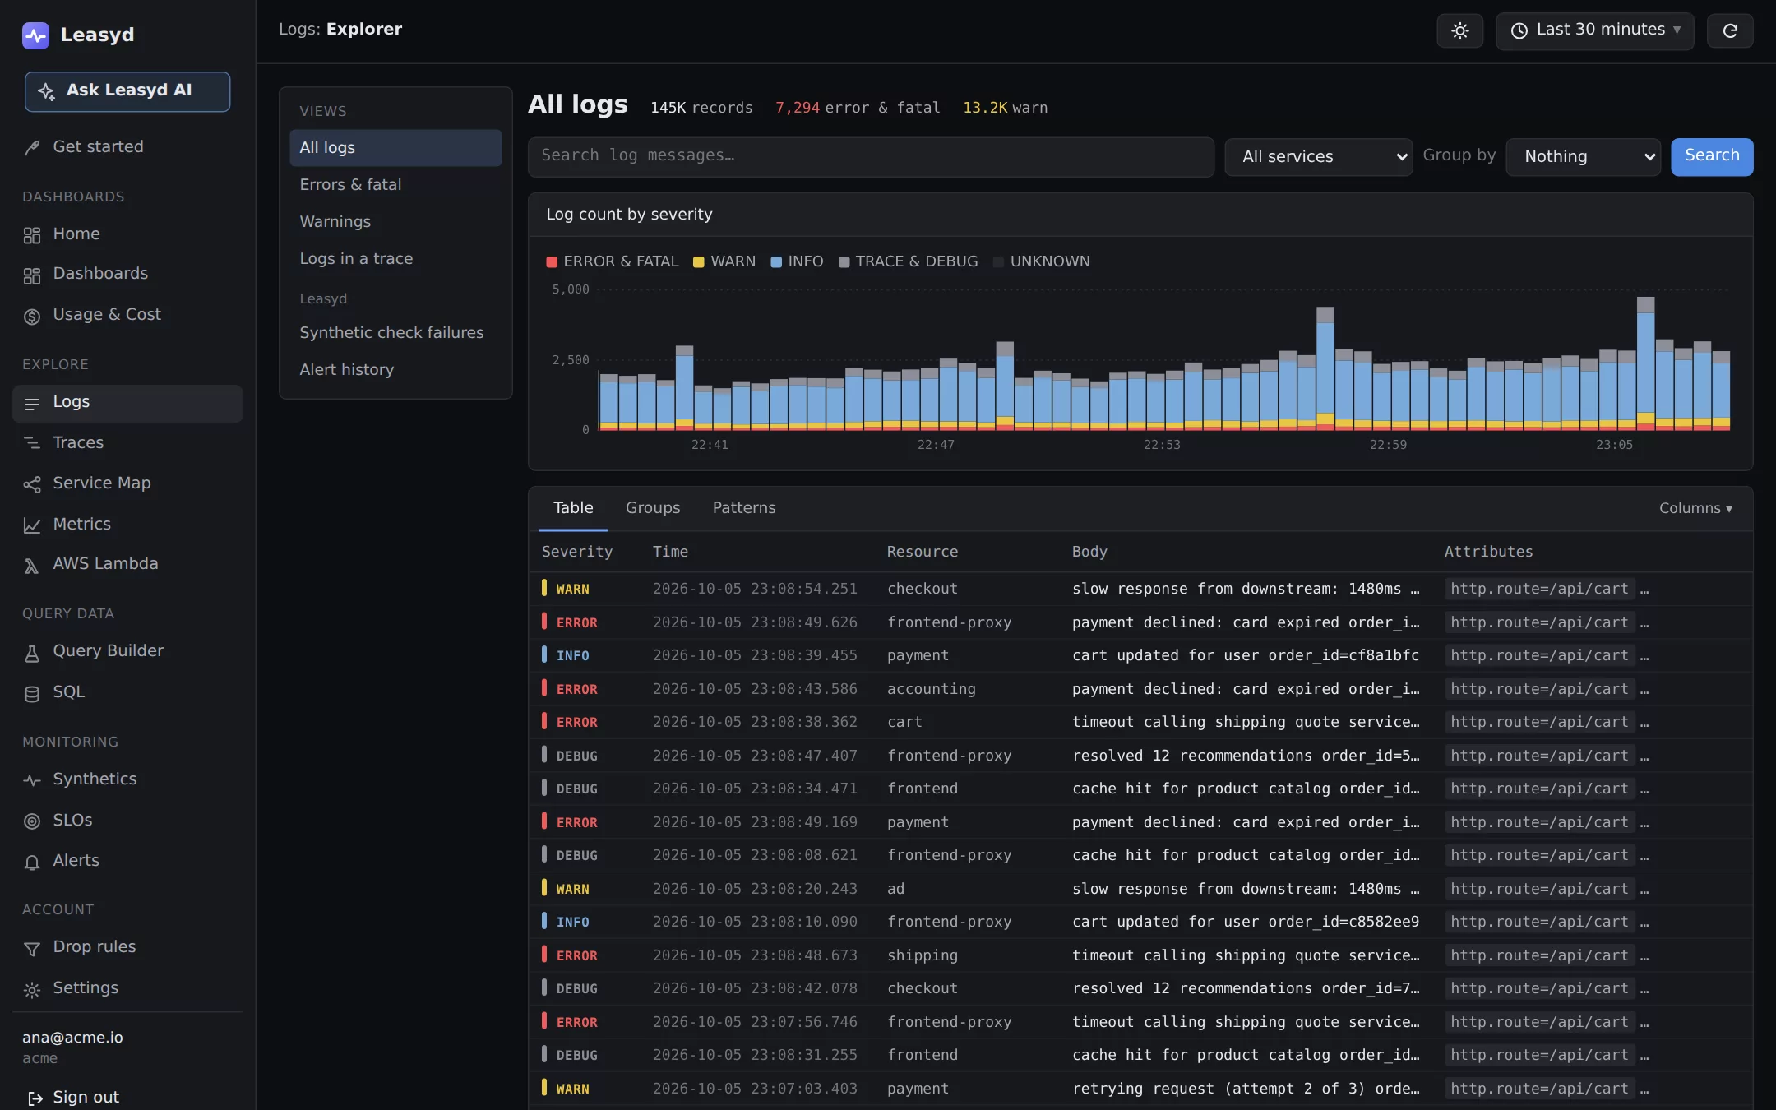Toggle UNKNOWN legend entry
This screenshot has height=1110, width=1776.
[x=1042, y=261]
